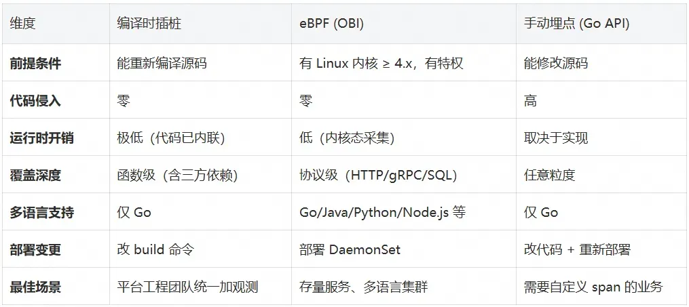
Task: Click the Go/Java/Python/Node.js cell
Action: pos(382,213)
